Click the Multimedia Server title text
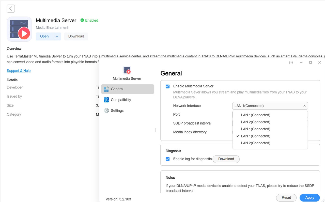This screenshot has height=202, width=325. (x=56, y=20)
